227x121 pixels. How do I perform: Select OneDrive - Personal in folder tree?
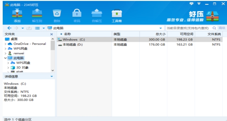point(30,44)
